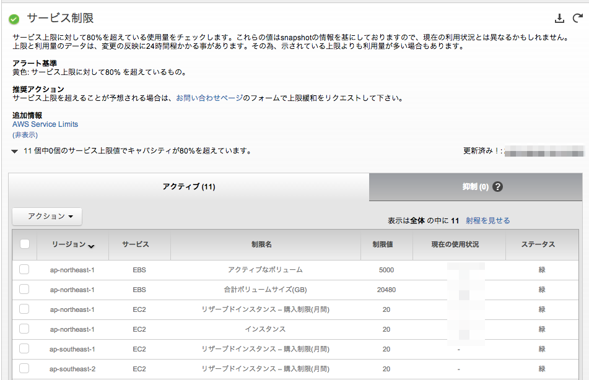589x380 pixels.
Task: Collapse the 11 個中0個 summary triangle
Action: pos(15,152)
